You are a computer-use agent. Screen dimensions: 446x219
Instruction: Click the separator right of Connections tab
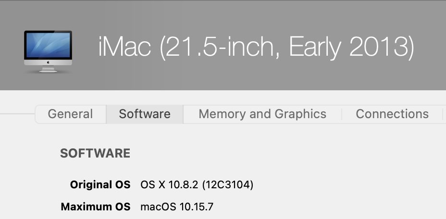pos(442,114)
